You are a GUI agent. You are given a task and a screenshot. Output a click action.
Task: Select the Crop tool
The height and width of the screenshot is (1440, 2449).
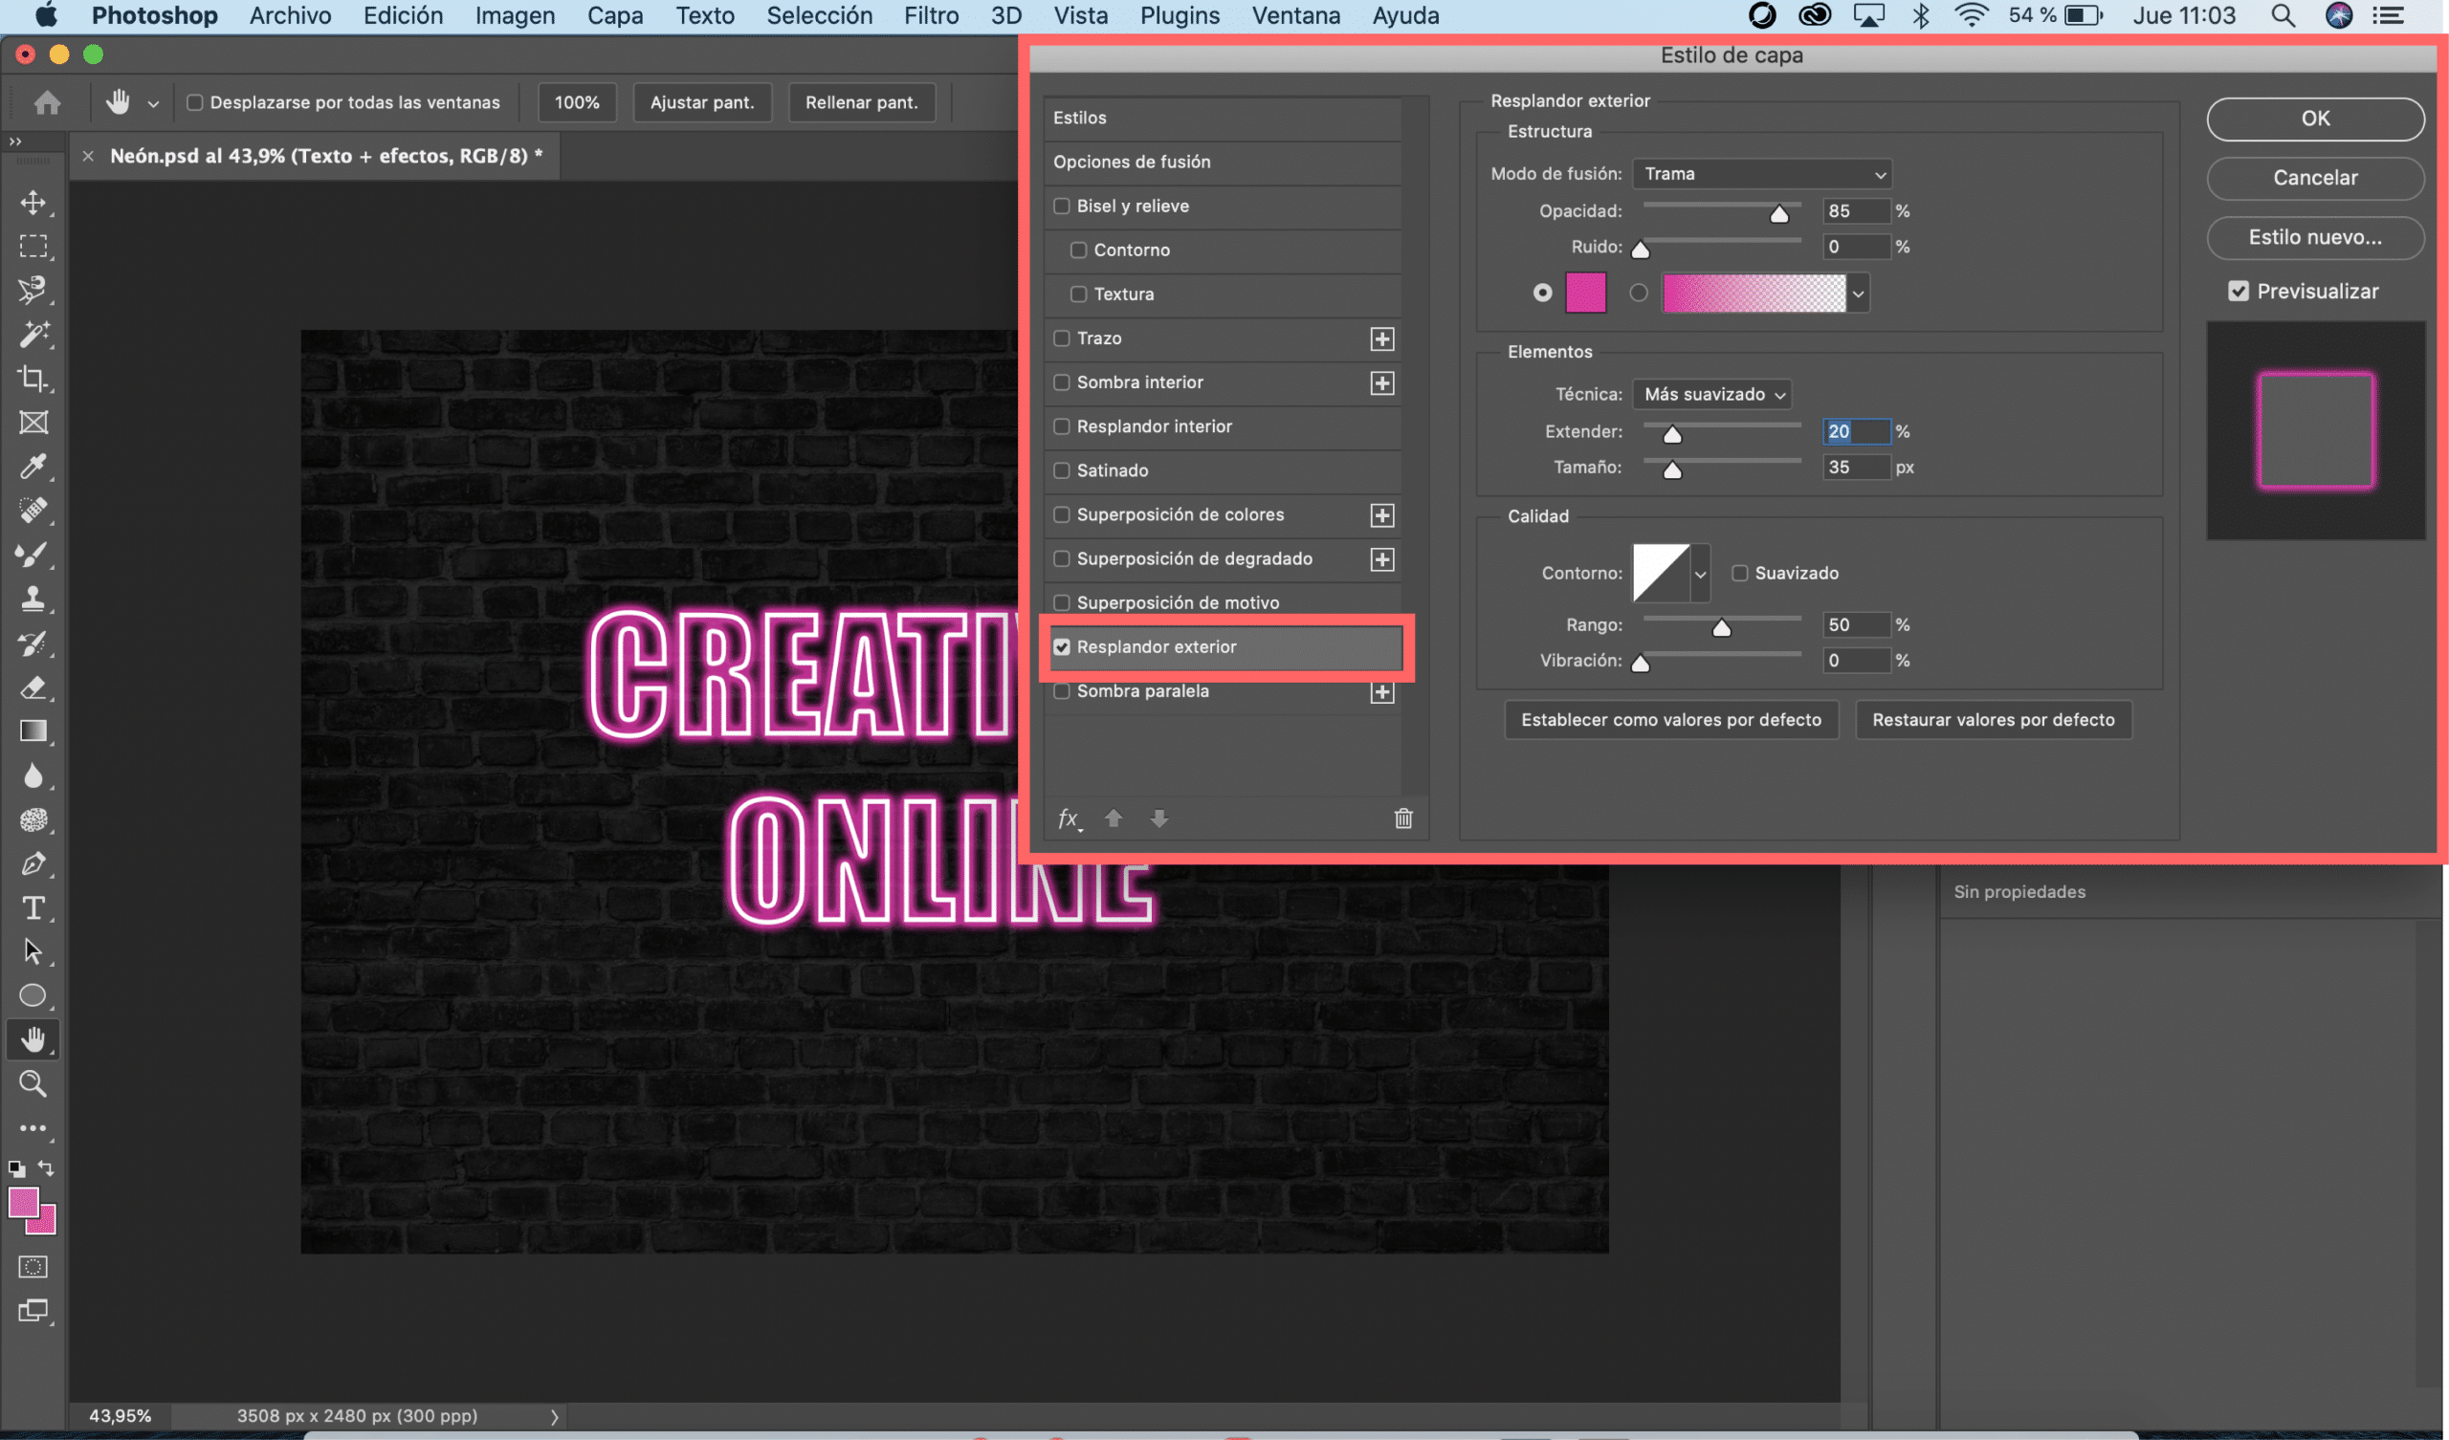click(x=33, y=378)
